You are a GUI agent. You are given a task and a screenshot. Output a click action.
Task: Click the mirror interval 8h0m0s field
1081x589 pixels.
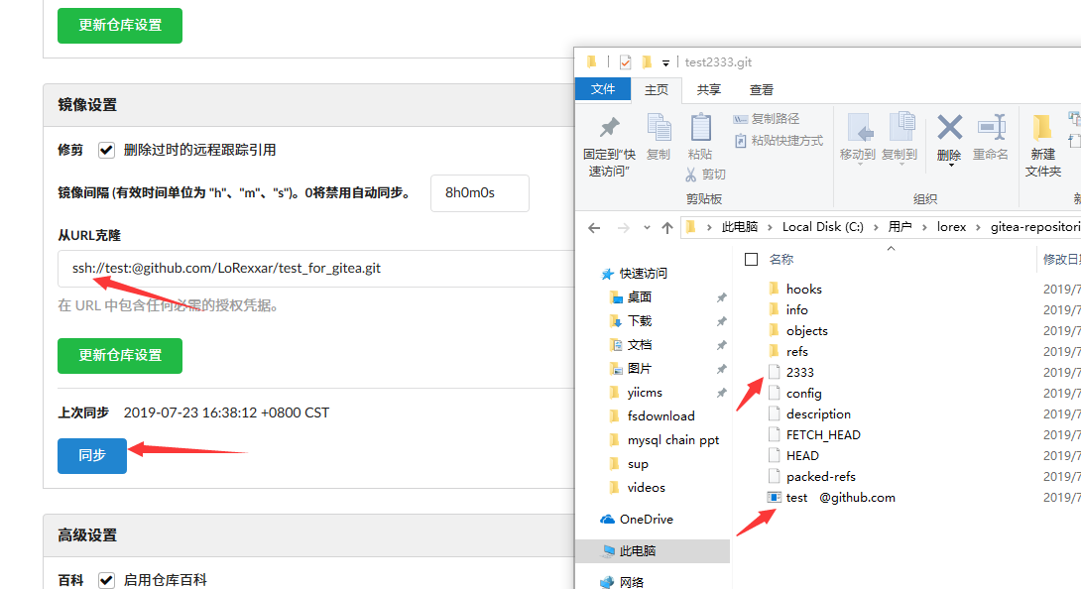(x=480, y=193)
